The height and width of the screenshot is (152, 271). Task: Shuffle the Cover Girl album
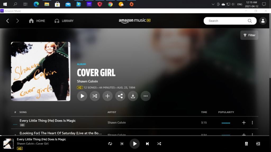(x=95, y=96)
